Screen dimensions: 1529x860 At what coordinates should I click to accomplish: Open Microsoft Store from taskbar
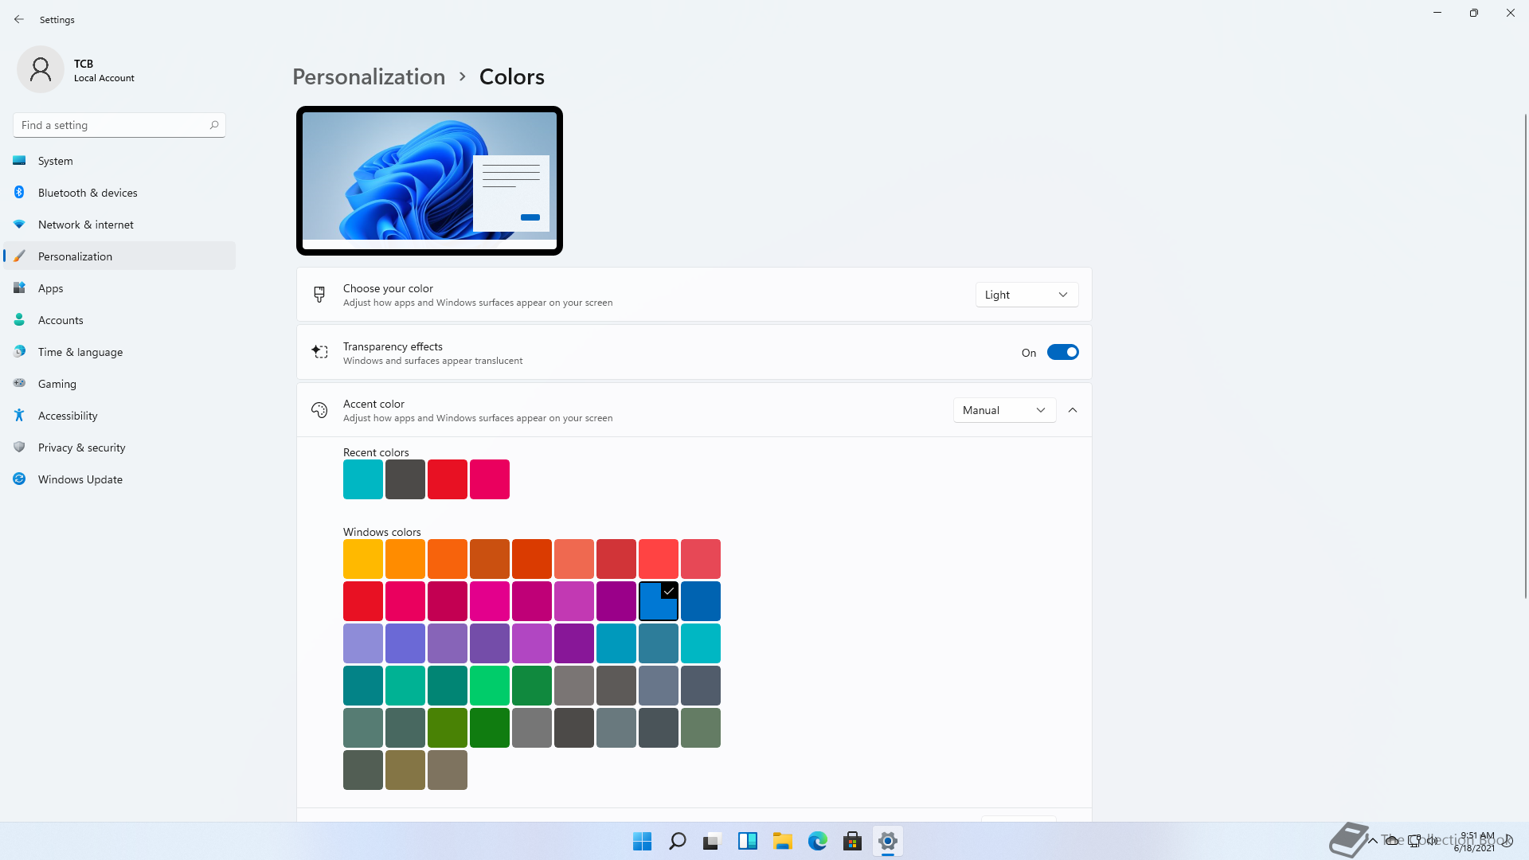[853, 841]
